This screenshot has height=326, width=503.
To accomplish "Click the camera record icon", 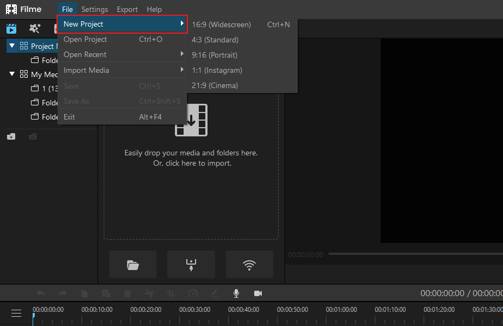I will (258, 293).
